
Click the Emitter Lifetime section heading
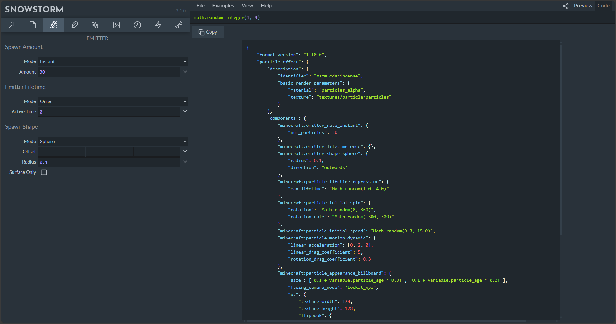pos(25,87)
